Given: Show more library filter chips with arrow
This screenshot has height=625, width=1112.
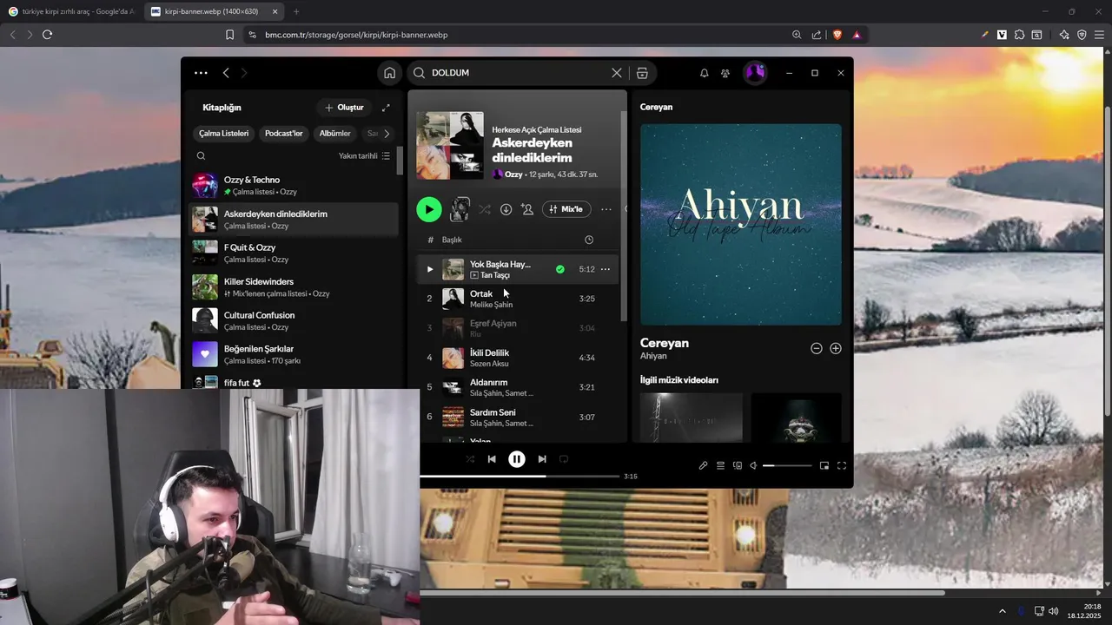Looking at the screenshot, I should point(387,134).
